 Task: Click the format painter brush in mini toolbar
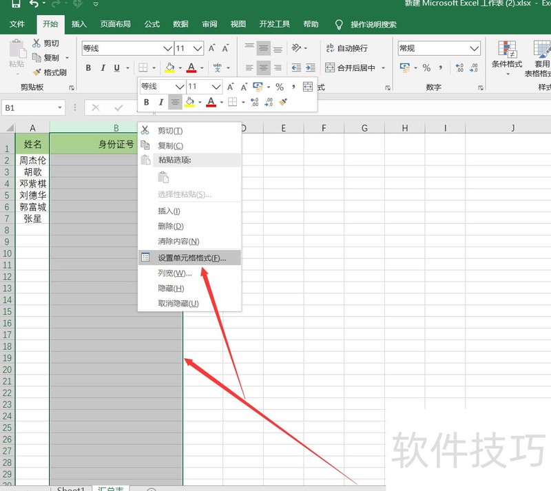283,102
